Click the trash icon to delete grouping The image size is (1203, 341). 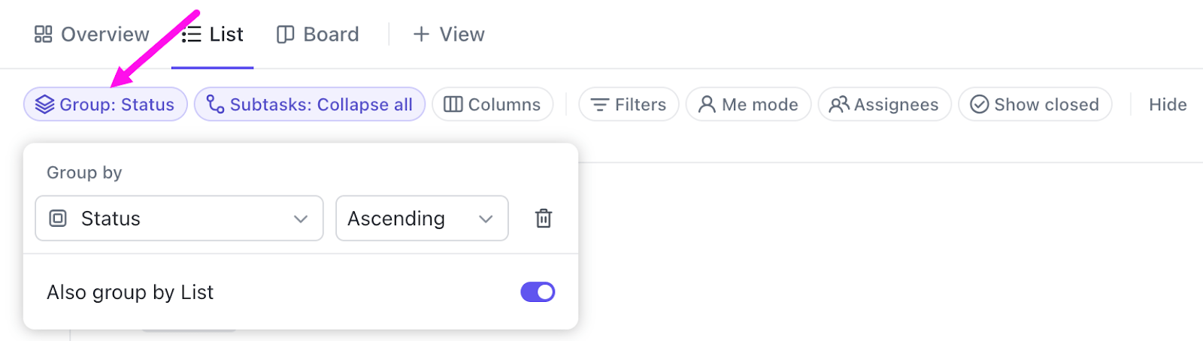tap(543, 219)
